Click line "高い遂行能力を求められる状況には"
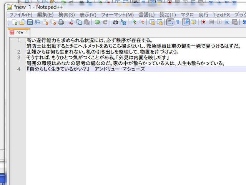This screenshot has width=246, height=185. click(90, 40)
